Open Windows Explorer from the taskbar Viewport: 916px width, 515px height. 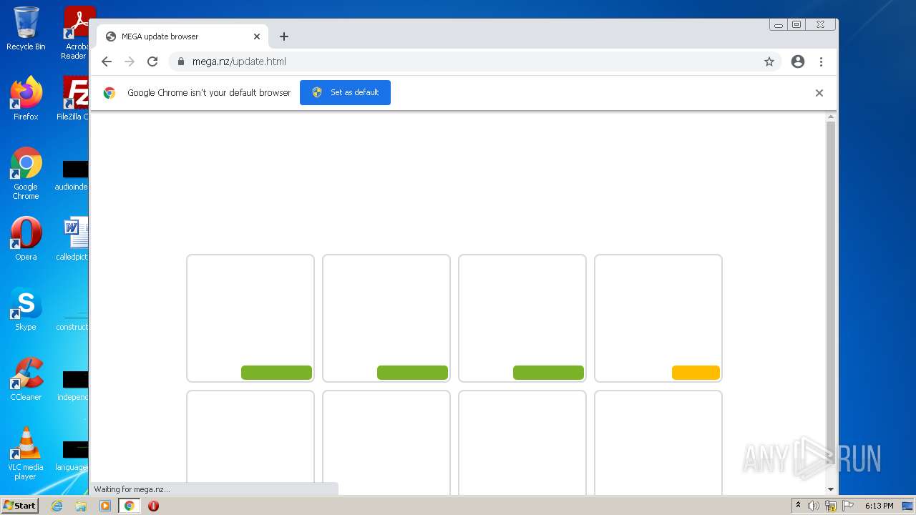tap(81, 506)
